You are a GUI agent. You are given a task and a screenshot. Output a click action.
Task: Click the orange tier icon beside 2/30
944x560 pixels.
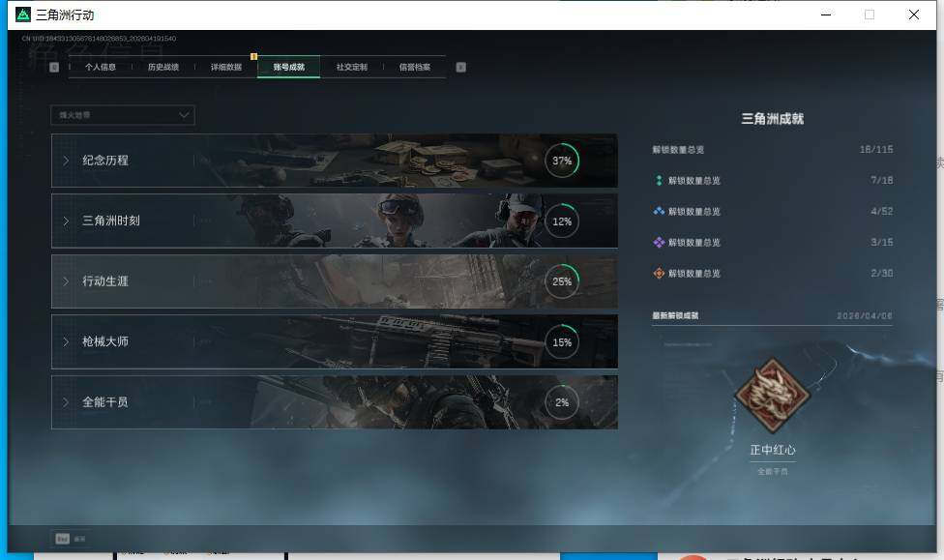[x=659, y=273]
